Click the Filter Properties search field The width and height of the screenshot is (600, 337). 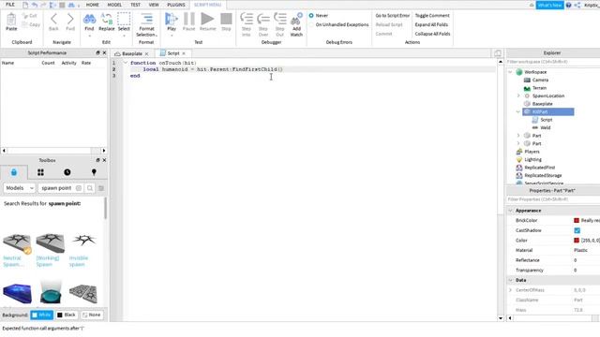point(553,199)
